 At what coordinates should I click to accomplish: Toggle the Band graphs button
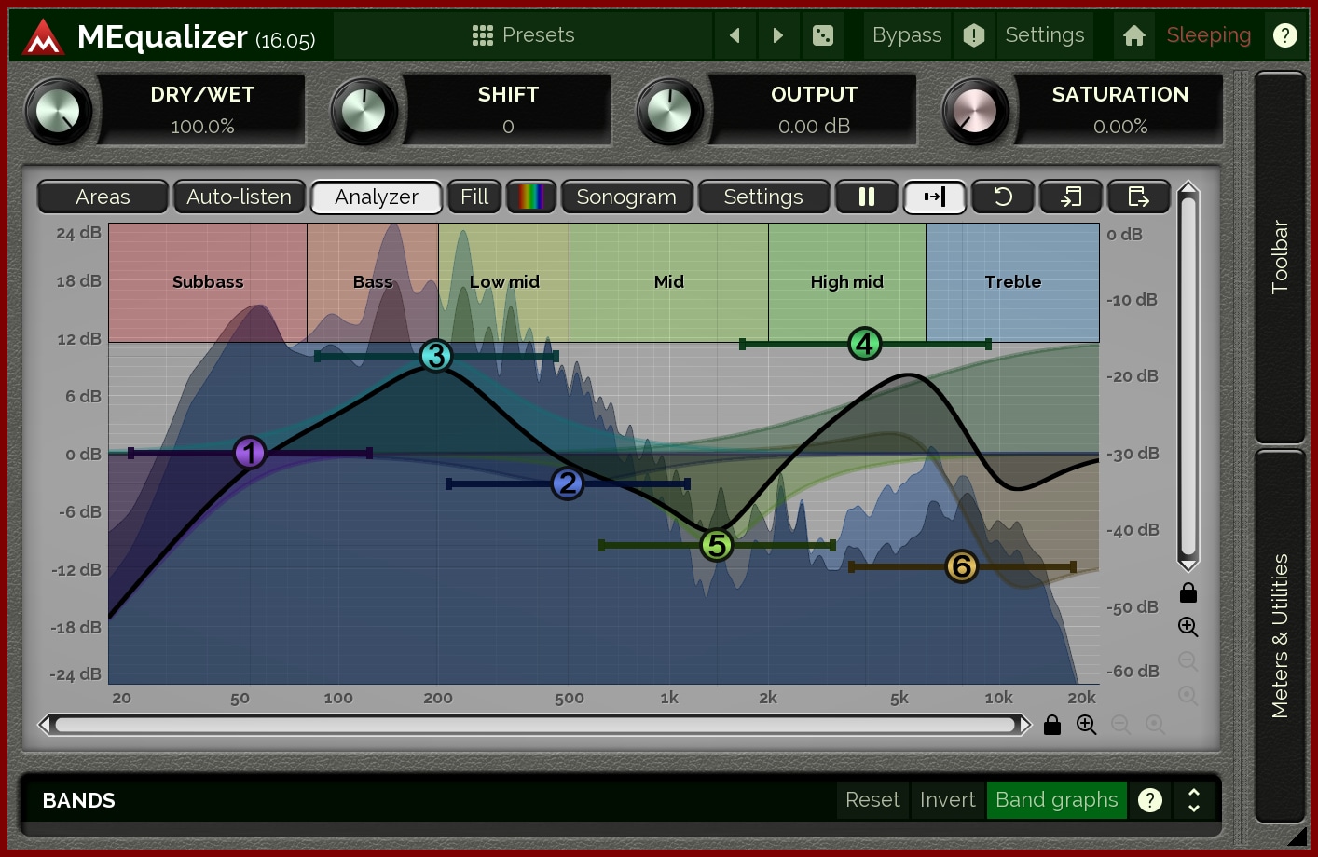point(1056,800)
